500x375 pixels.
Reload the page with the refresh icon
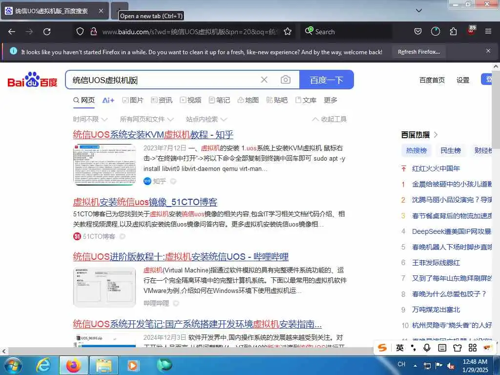(47, 32)
